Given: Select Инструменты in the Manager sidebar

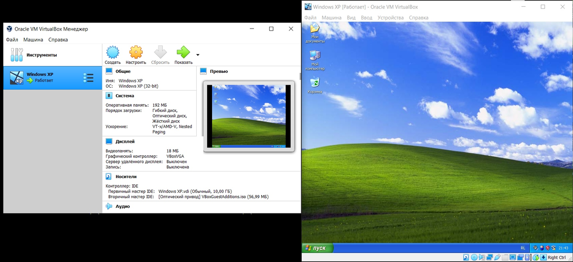Looking at the screenshot, I should (53, 55).
